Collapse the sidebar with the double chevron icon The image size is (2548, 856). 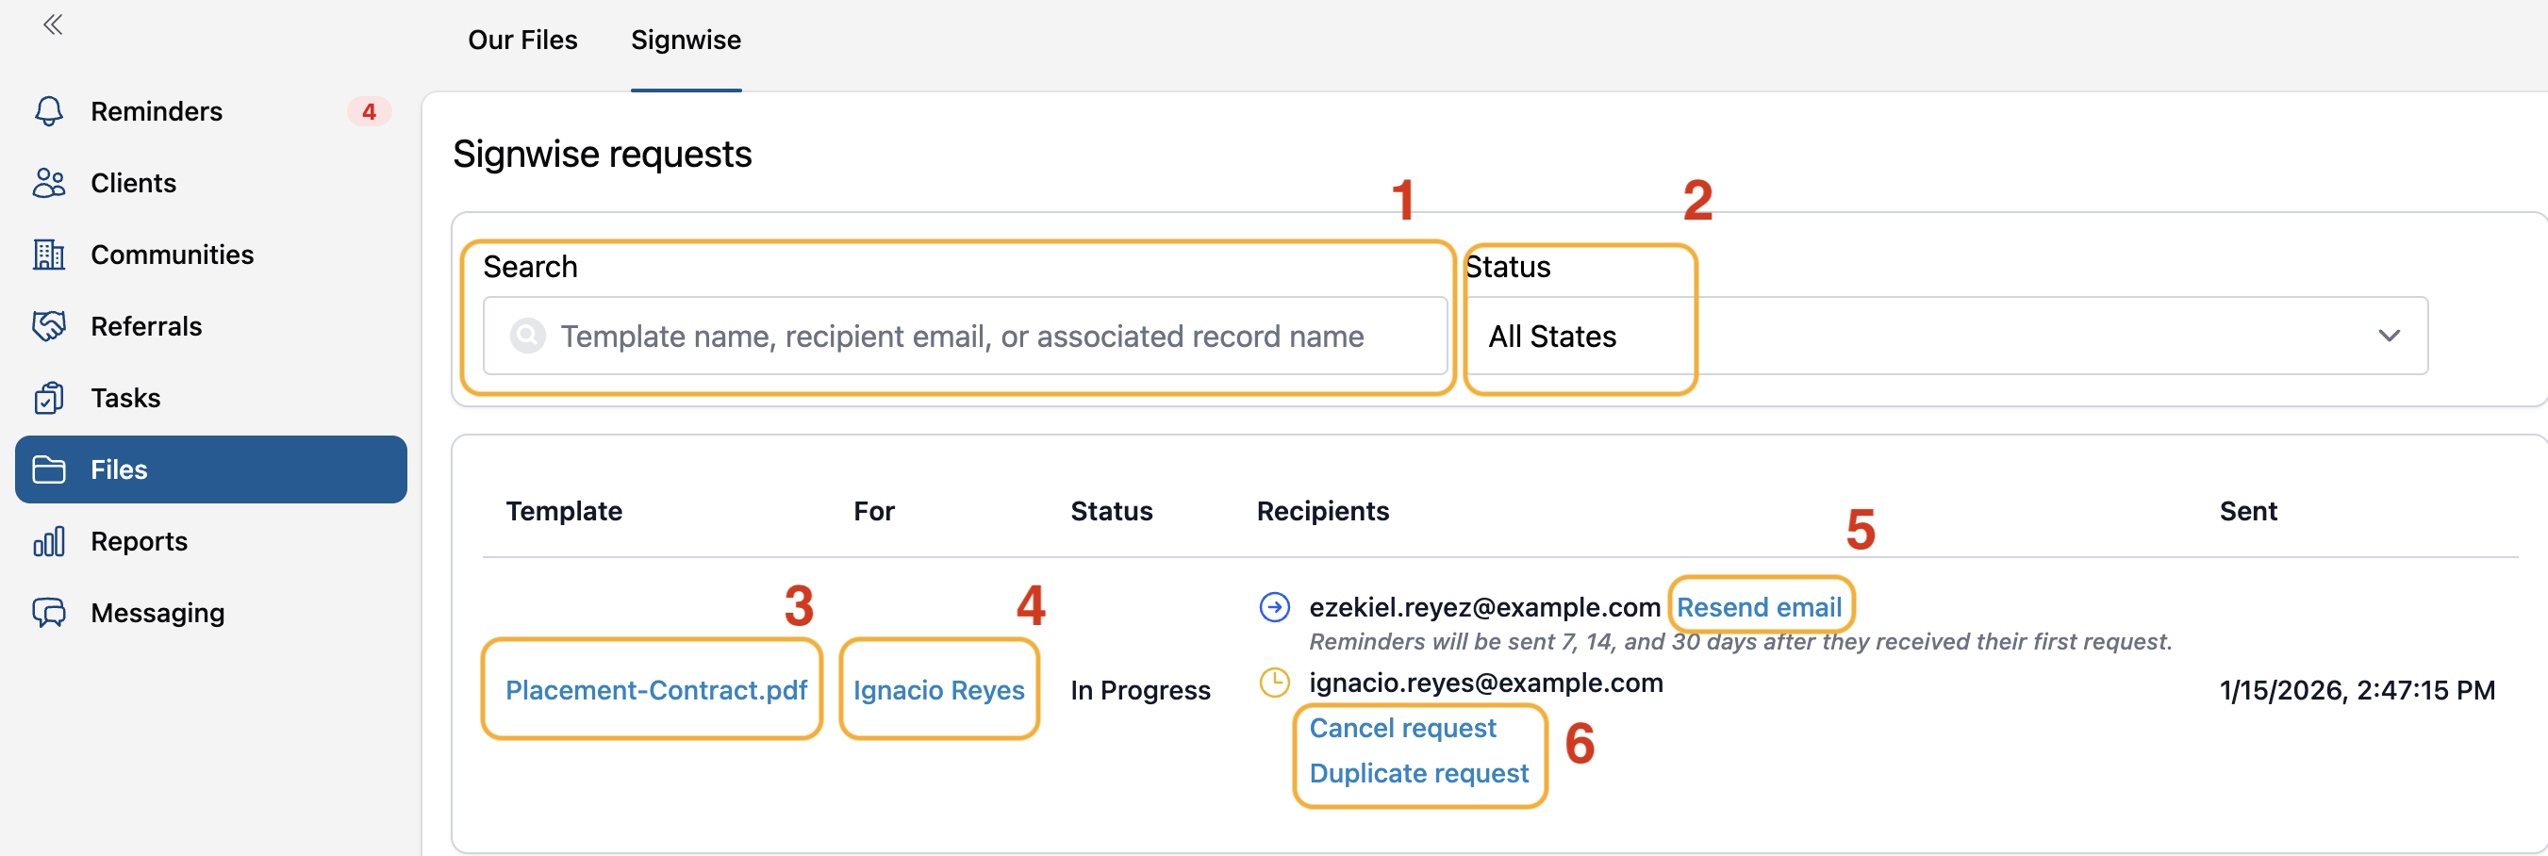pos(54,25)
